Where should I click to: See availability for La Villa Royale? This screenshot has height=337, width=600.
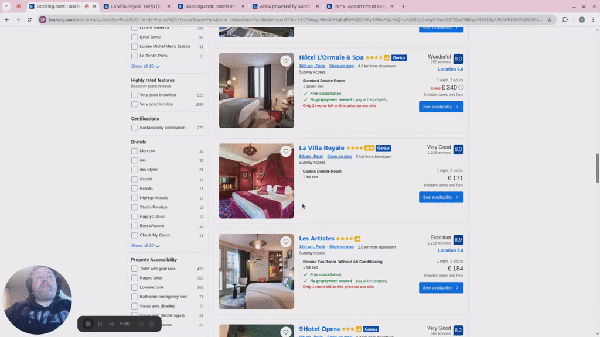point(441,197)
